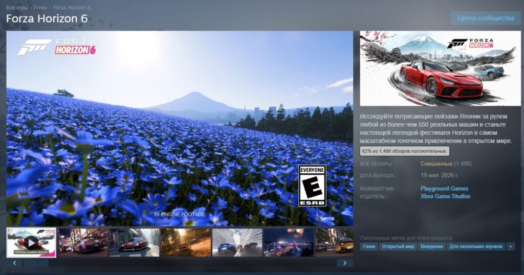Open the 'Гонки' breadcrumb link
This screenshot has width=524, height=275.
[40, 7]
